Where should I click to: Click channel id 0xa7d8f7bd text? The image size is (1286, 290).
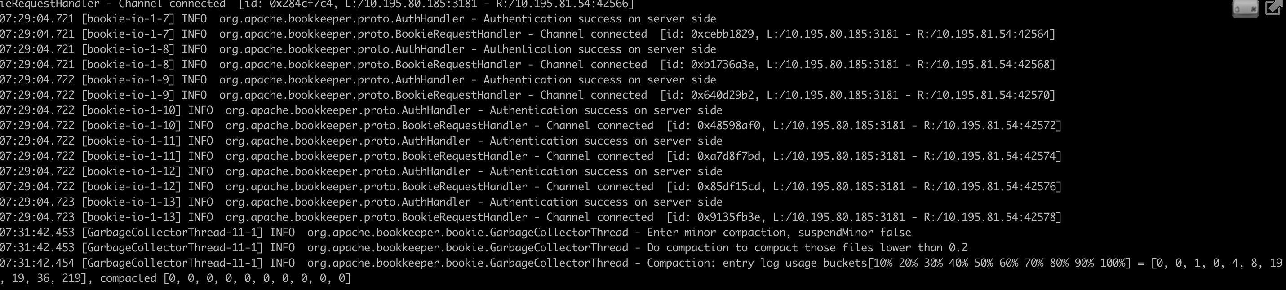(729, 156)
